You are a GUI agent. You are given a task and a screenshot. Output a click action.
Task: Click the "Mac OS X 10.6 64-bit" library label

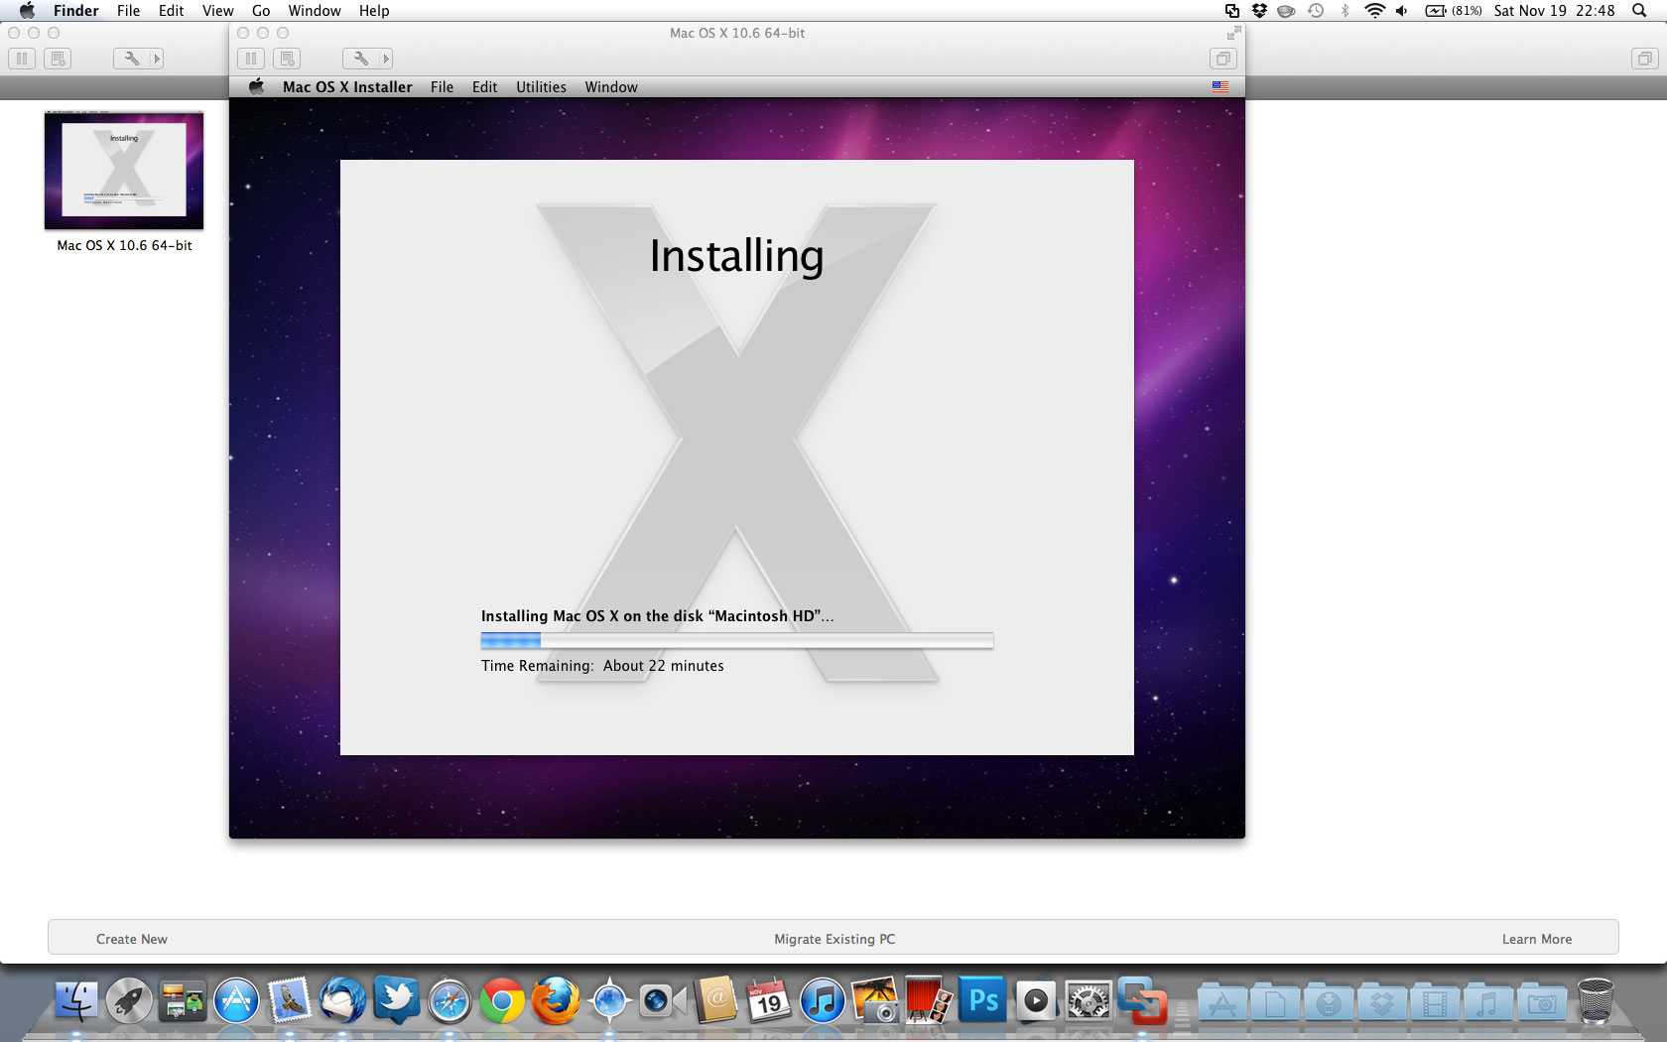[124, 245]
